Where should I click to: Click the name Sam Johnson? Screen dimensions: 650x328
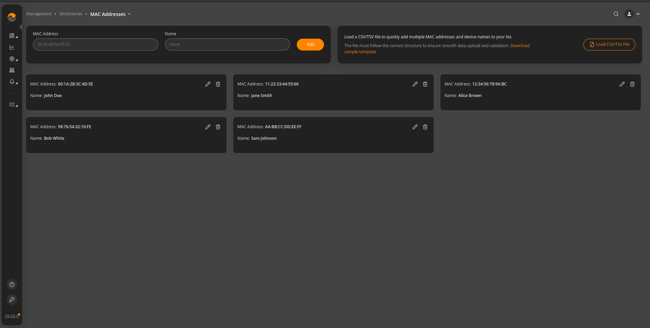(x=264, y=138)
